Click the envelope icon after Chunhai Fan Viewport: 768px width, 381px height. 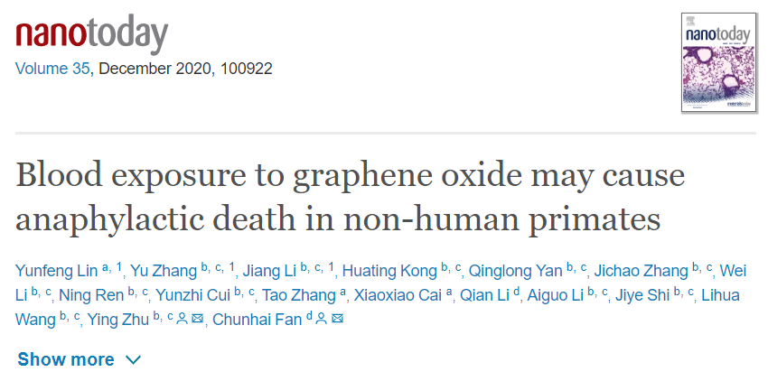pyautogui.click(x=337, y=320)
